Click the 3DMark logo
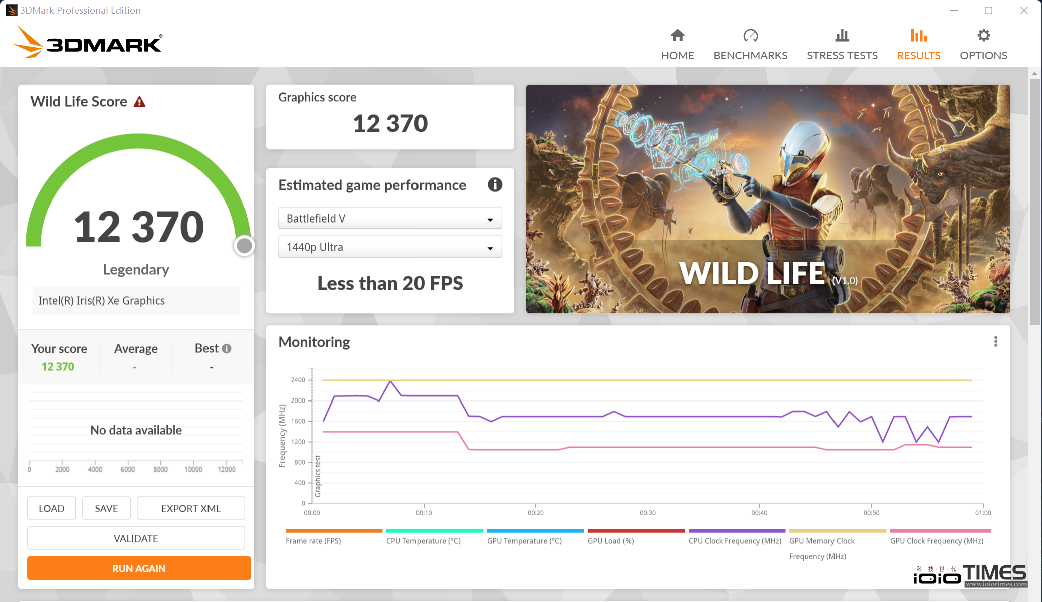The height and width of the screenshot is (602, 1042). click(88, 42)
